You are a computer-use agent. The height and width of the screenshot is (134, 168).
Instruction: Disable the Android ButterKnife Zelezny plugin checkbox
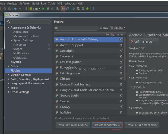coord(121,39)
